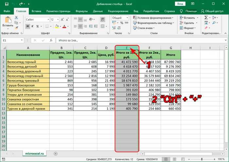Screen dimensions: 229x162
Task: Toggle Center horizontal alignment
Action: (x=80, y=26)
